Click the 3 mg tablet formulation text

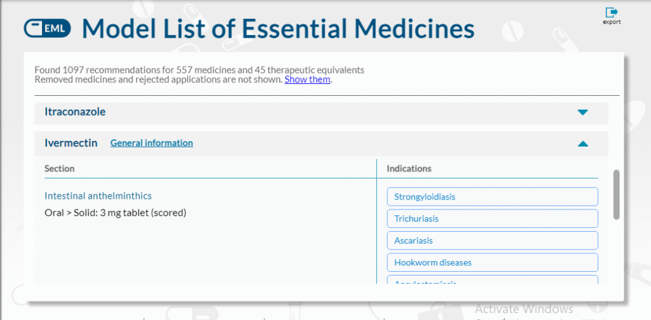pyautogui.click(x=115, y=213)
